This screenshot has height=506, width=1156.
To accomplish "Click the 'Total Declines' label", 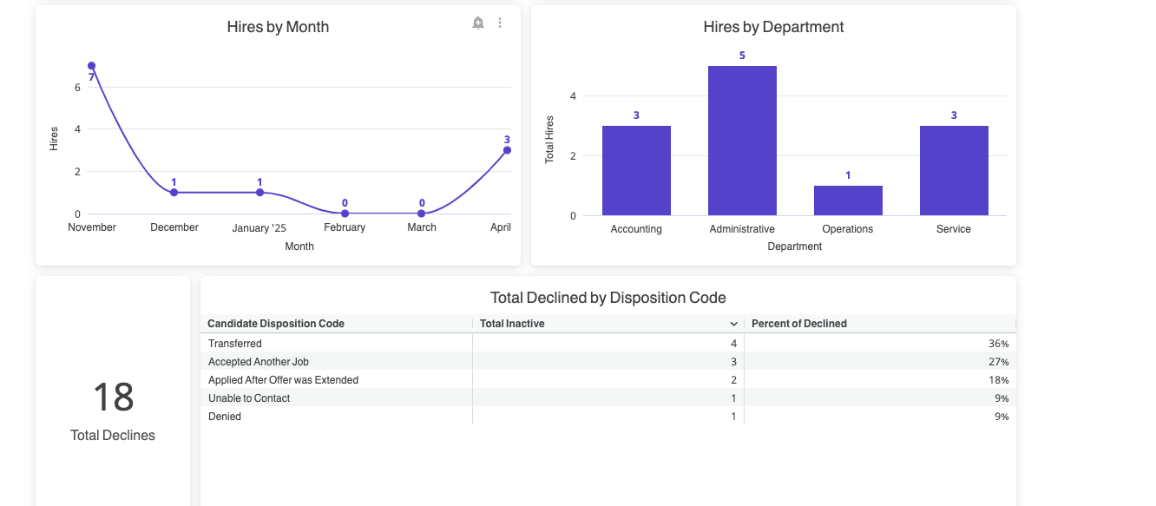I will click(x=113, y=436).
